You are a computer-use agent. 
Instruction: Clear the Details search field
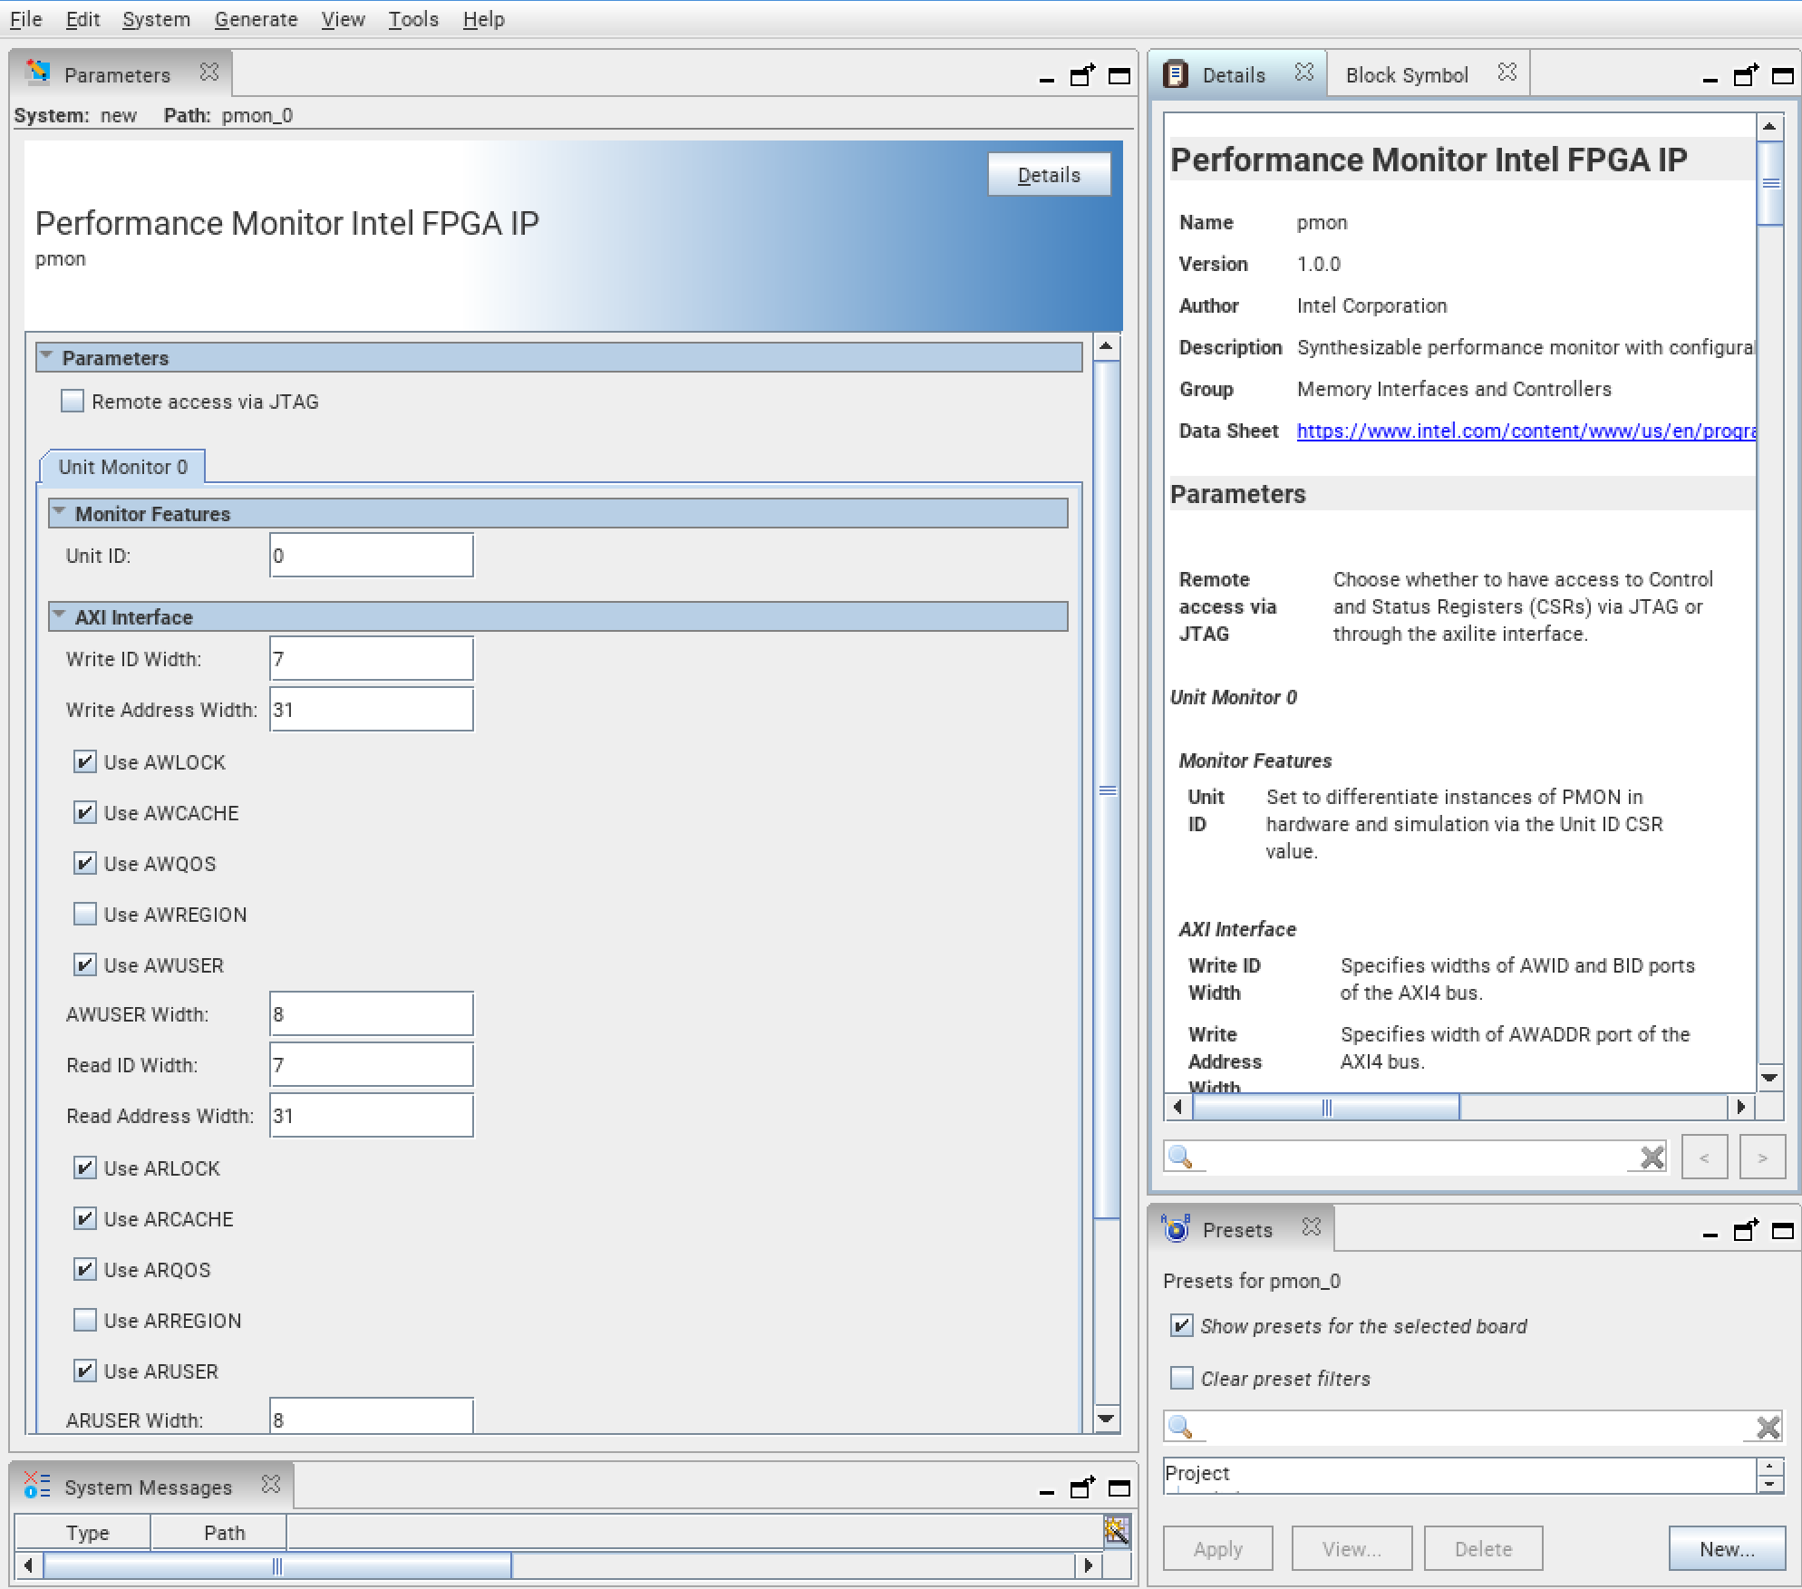1652,1157
